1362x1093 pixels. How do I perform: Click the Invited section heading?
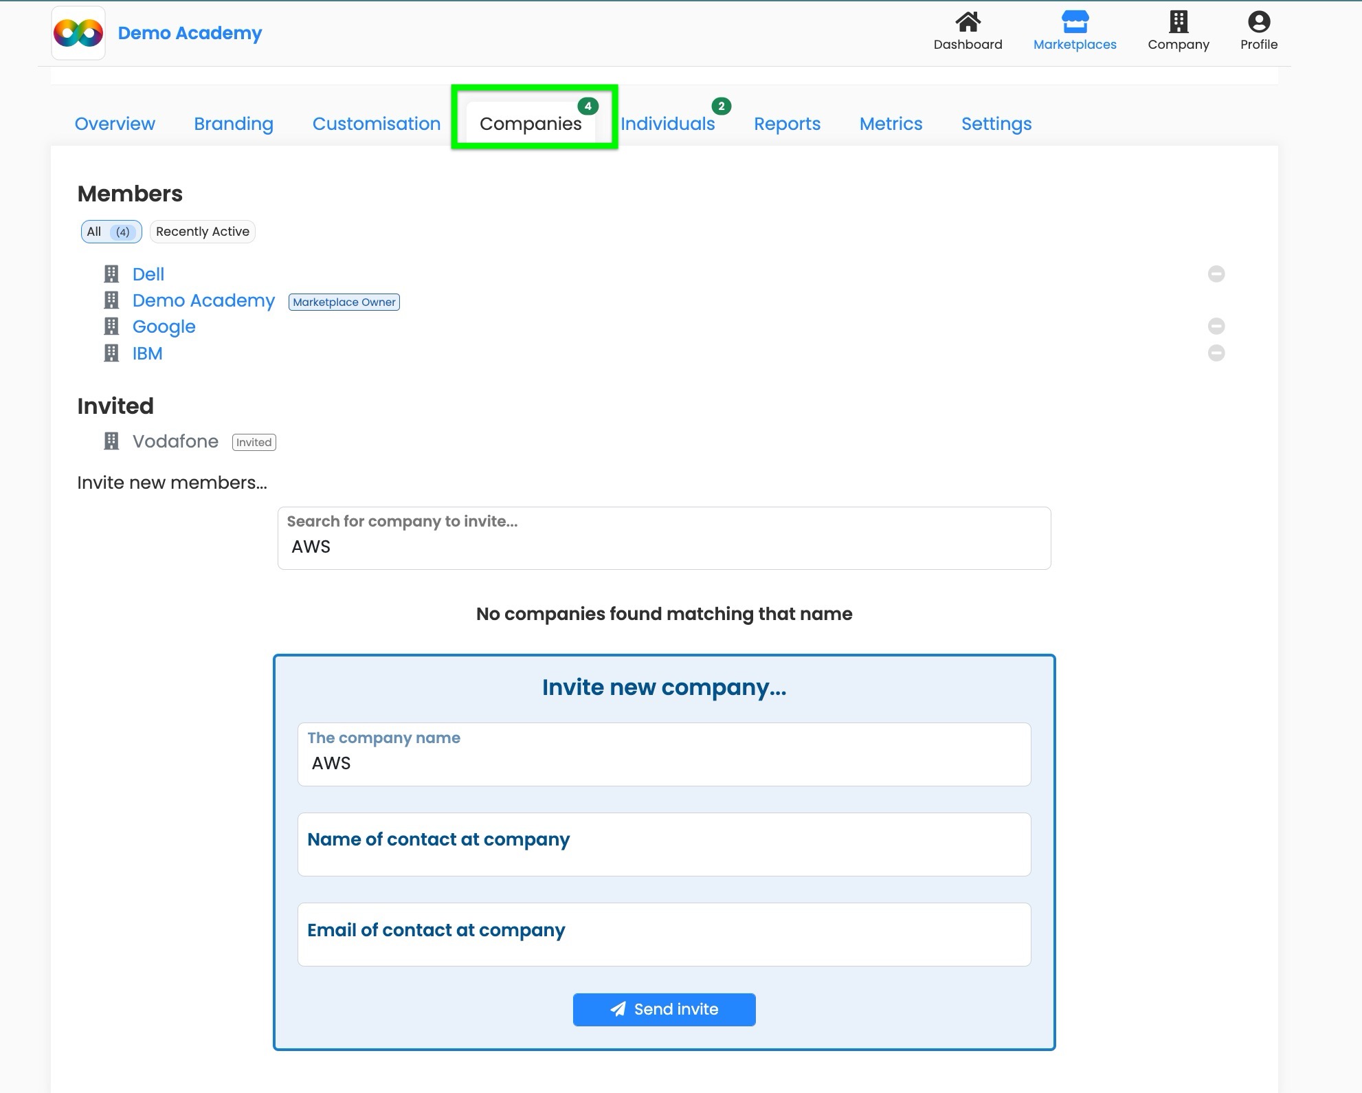pyautogui.click(x=115, y=406)
